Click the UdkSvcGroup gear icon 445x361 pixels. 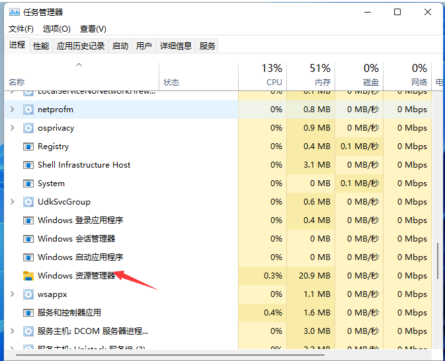28,202
